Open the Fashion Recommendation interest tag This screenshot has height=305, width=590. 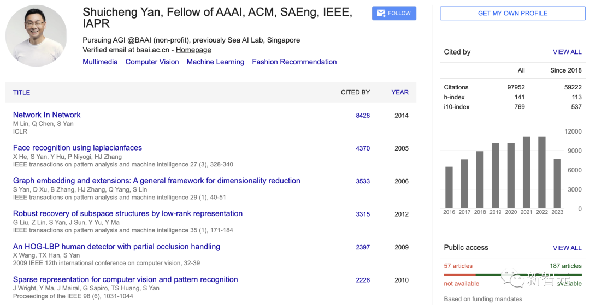pos(294,62)
